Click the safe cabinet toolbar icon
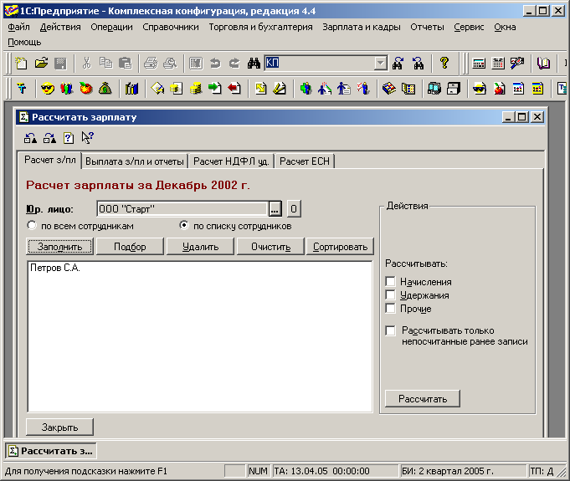 click(x=454, y=89)
